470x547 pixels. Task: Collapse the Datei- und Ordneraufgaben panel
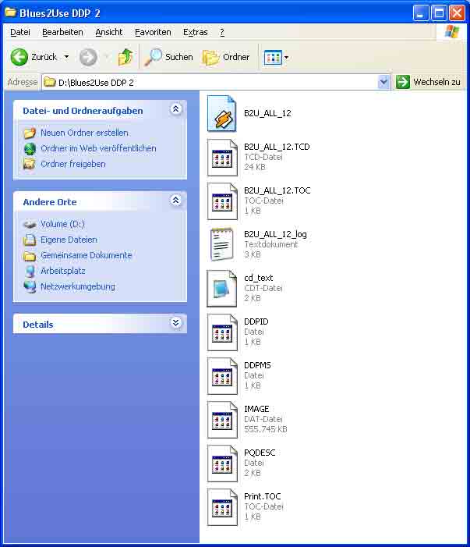(x=175, y=109)
